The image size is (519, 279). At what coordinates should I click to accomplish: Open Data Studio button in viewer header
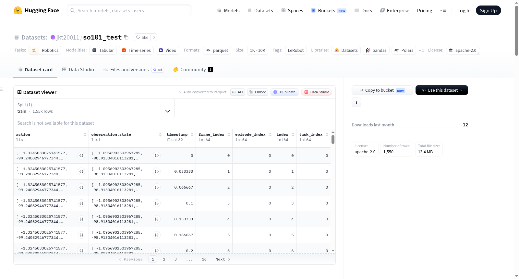pyautogui.click(x=317, y=92)
